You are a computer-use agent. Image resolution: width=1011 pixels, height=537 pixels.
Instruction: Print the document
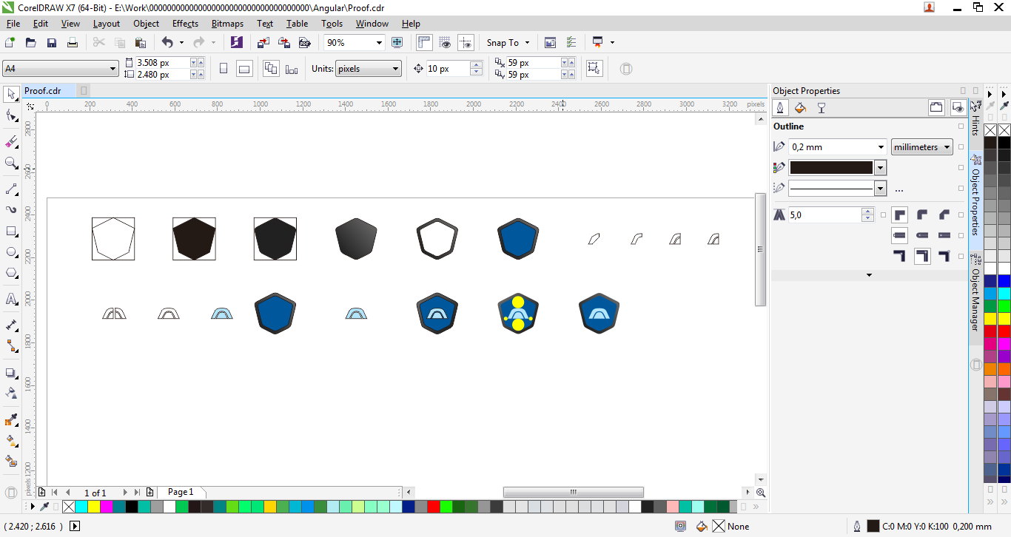tap(73, 43)
